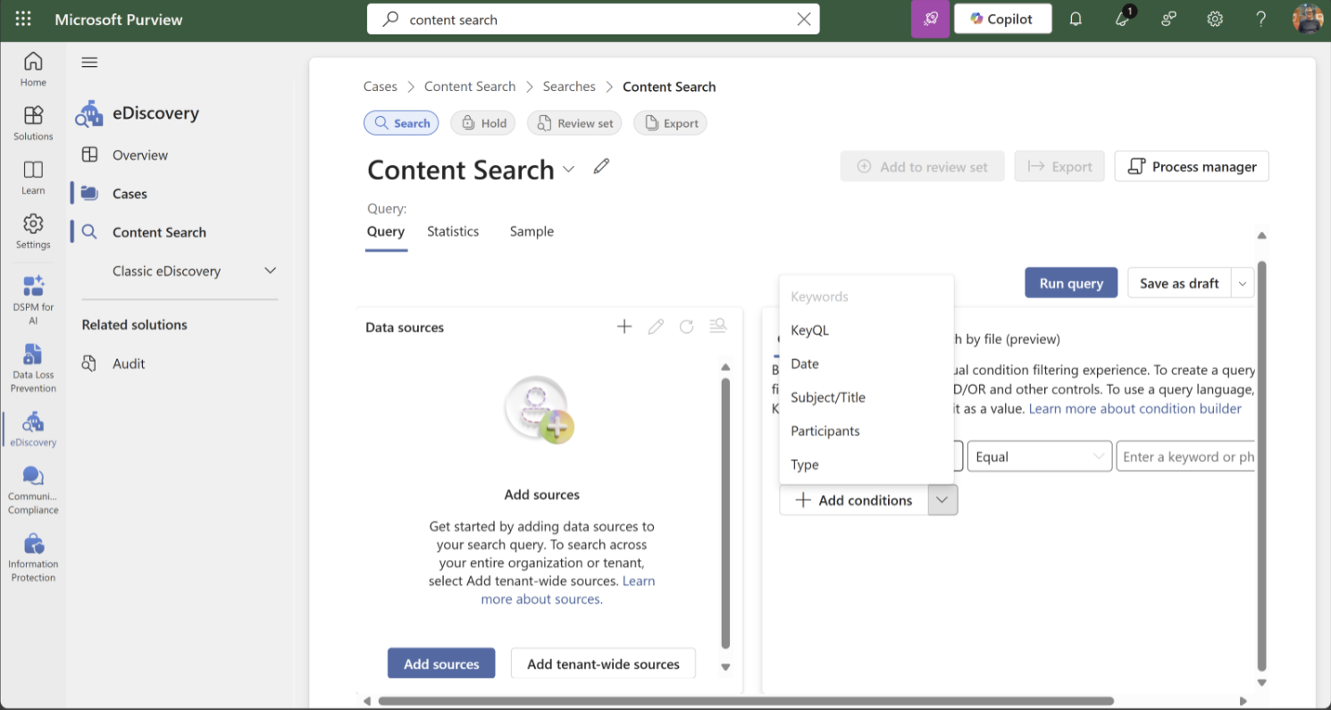Open the app launcher waffle icon
This screenshot has width=1331, height=710.
tap(23, 19)
